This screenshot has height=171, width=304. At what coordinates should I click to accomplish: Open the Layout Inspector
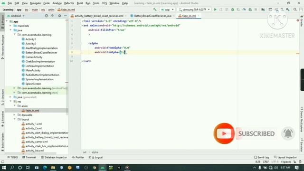pyautogui.click(x=285, y=157)
